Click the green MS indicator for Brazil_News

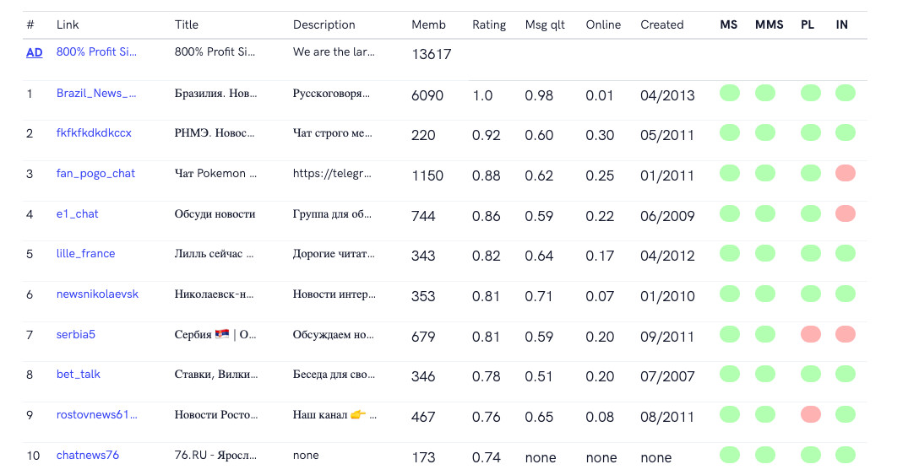coord(730,93)
